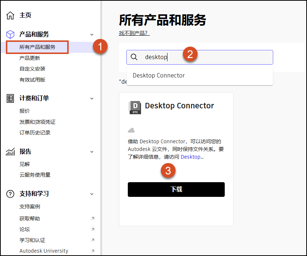Click external arrow beside Autodesk University

[93, 251]
